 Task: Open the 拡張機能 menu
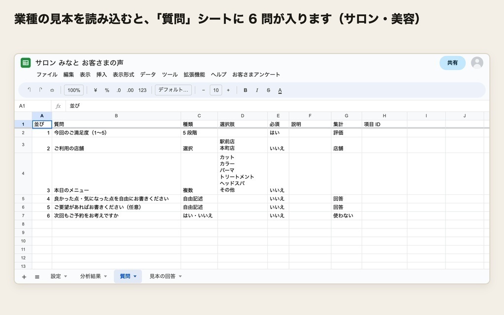[x=194, y=75]
